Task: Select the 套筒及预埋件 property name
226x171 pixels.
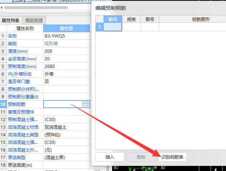Action: (25, 112)
